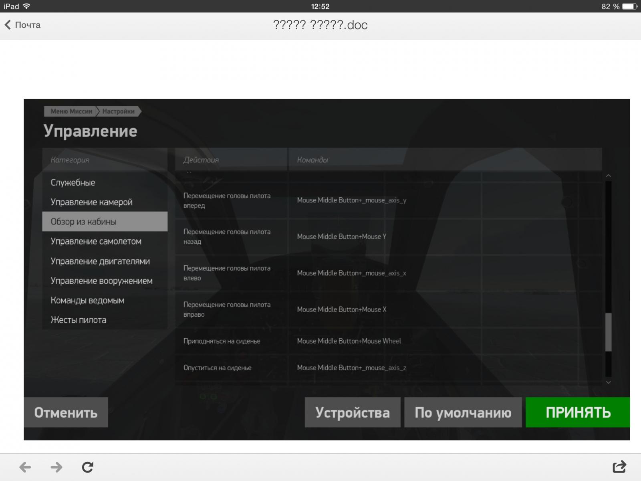
Task: Click command Mouse Middle Button+Mouse Y
Action: [342, 236]
